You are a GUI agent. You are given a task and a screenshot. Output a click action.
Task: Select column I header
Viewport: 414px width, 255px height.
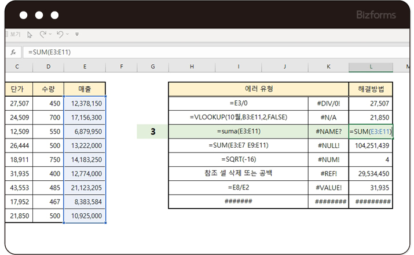click(239, 67)
